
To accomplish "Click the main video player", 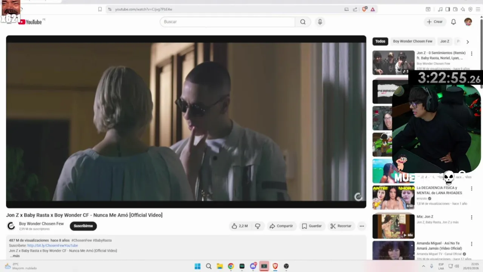I will pyautogui.click(x=186, y=122).
